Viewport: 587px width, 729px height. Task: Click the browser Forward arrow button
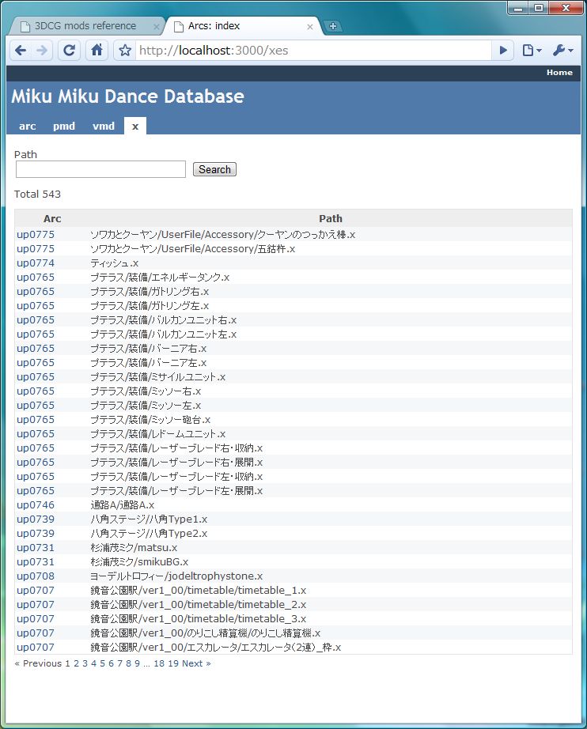coord(42,51)
